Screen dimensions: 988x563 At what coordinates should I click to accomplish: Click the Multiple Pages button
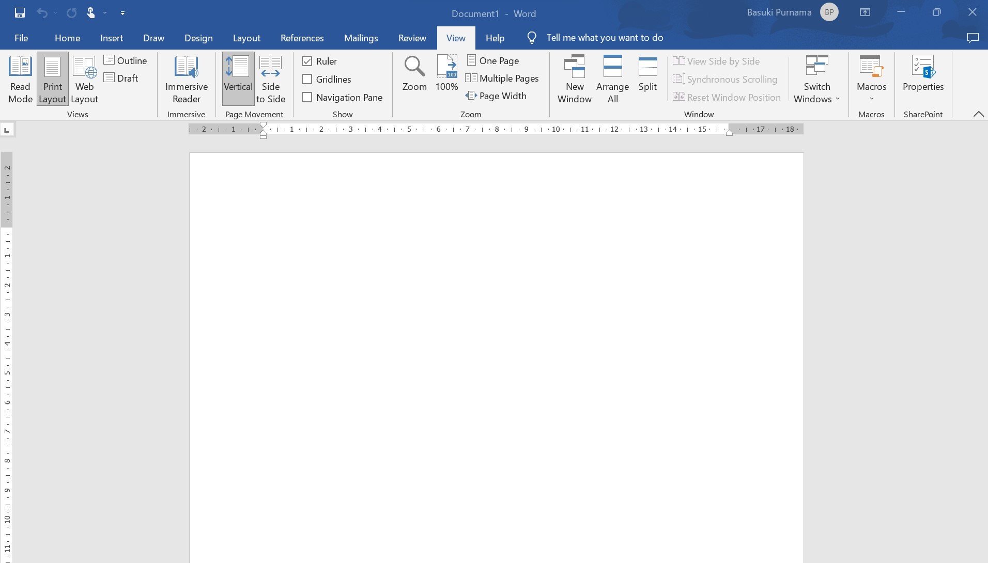coord(502,79)
